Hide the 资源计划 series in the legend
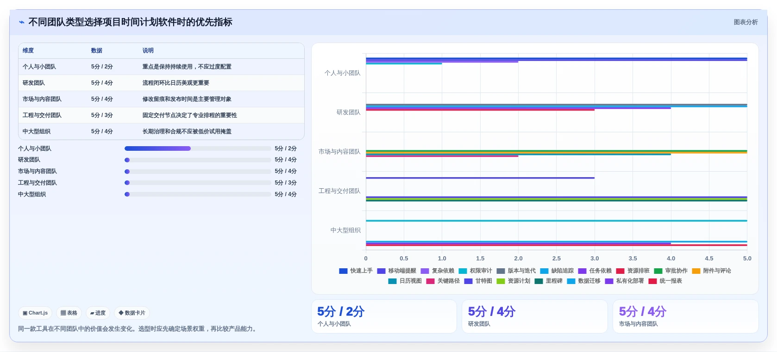 coord(513,281)
